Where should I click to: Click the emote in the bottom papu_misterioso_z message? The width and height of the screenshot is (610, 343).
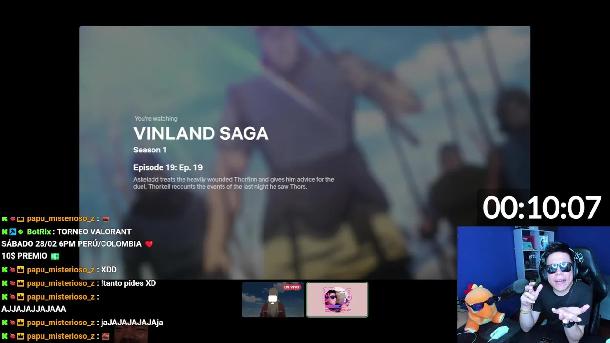(106, 336)
